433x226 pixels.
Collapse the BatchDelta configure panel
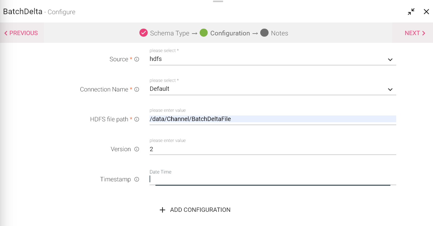(x=411, y=12)
